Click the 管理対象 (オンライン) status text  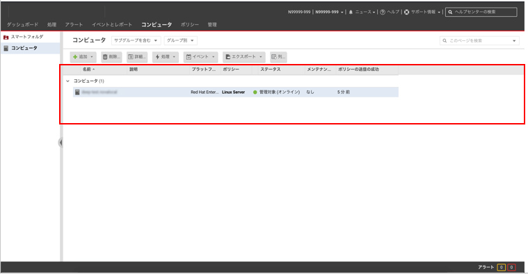pyautogui.click(x=279, y=92)
